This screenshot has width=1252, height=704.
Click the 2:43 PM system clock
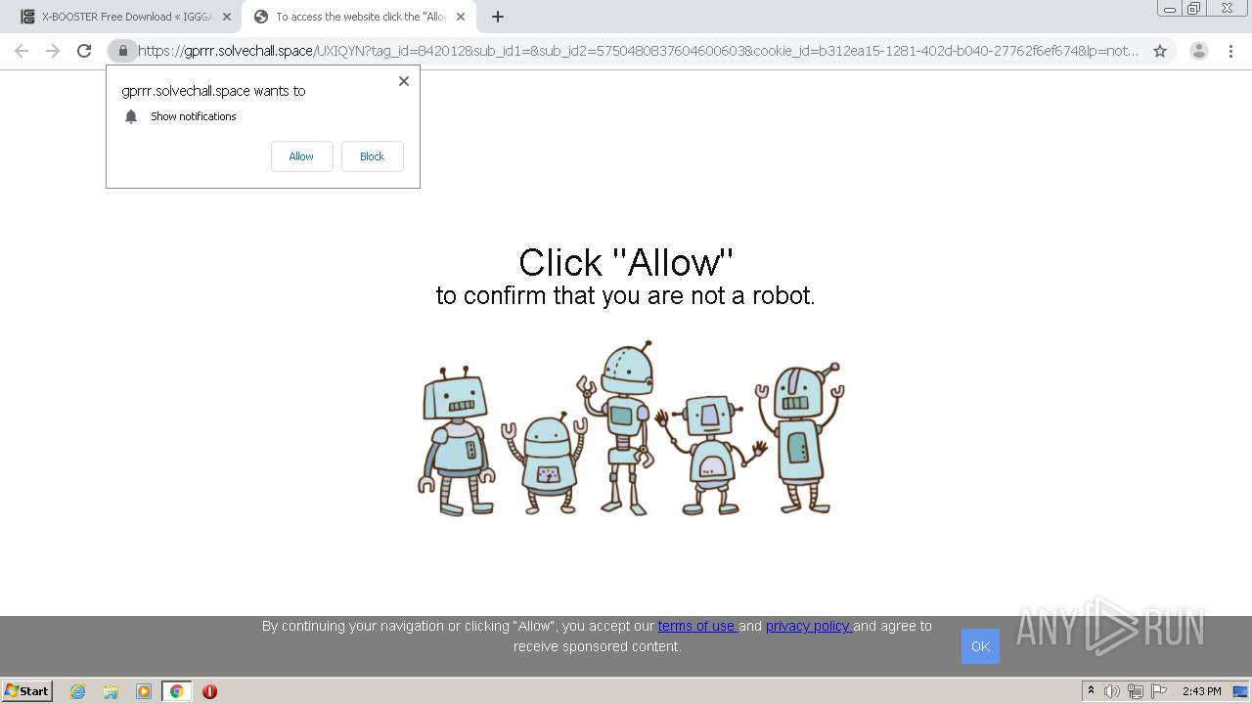[1201, 691]
